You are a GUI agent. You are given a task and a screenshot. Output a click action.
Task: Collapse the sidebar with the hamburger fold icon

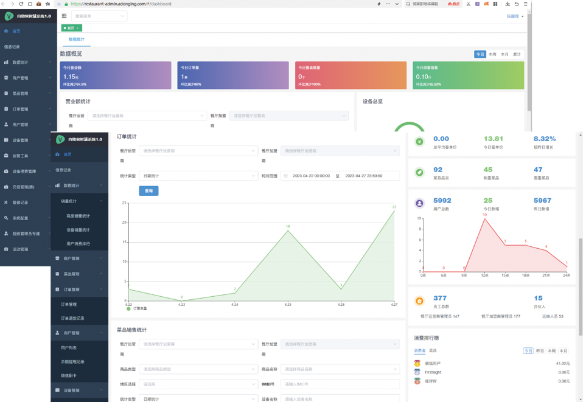[64, 16]
